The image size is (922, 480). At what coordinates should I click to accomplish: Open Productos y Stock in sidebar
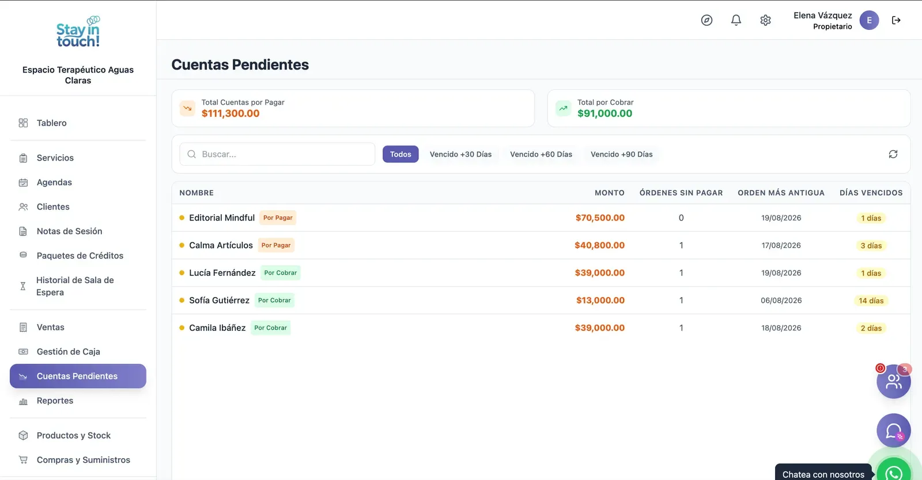(x=78, y=436)
